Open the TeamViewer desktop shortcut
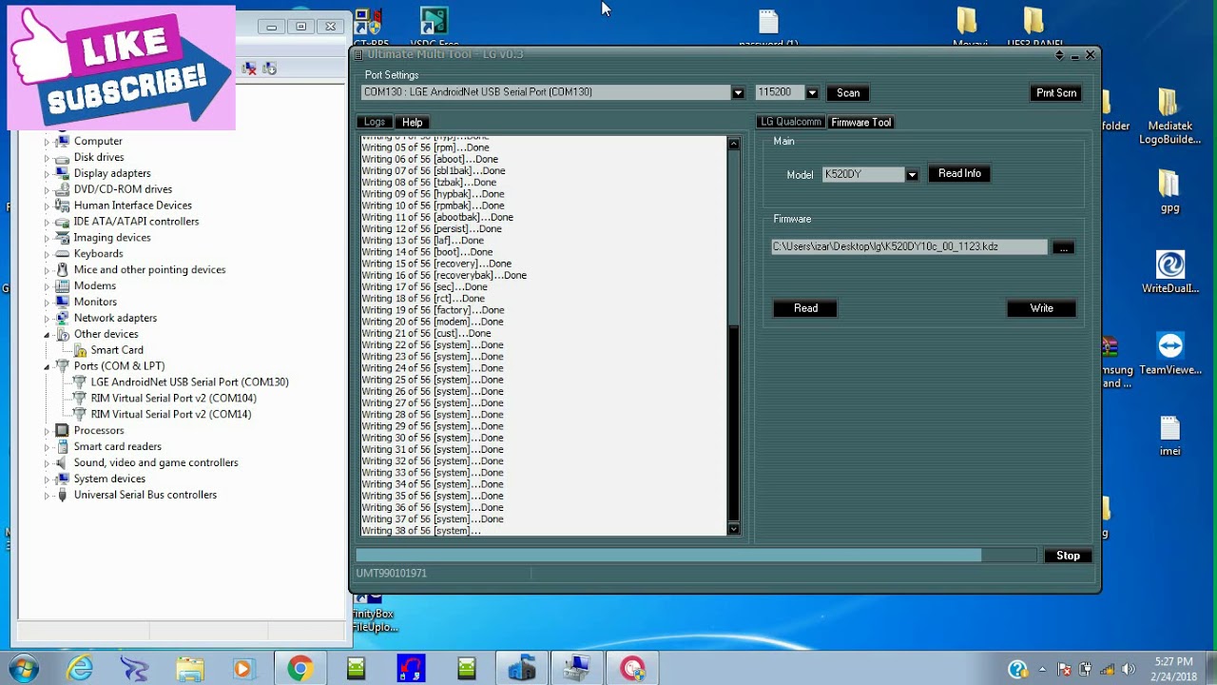The width and height of the screenshot is (1217, 685). tap(1170, 354)
